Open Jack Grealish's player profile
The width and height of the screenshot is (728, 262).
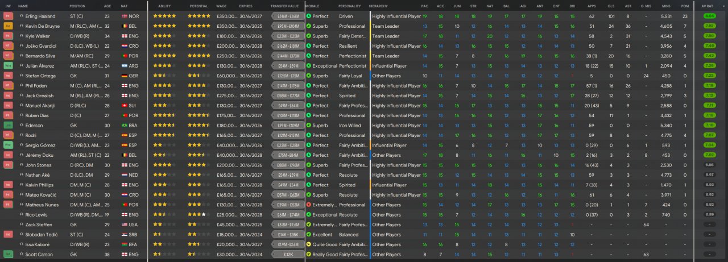39,95
